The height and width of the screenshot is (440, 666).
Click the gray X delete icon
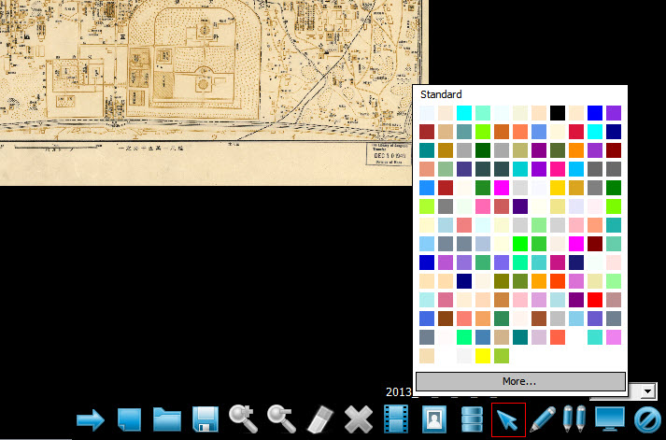[x=358, y=419]
